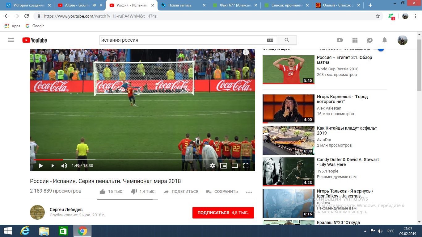Seek on the video progress bar
This screenshot has width=422, height=237.
pyautogui.click(x=142, y=160)
